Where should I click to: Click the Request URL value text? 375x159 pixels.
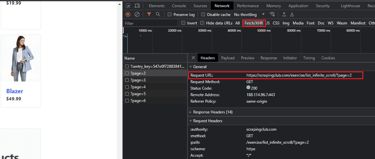(299, 75)
